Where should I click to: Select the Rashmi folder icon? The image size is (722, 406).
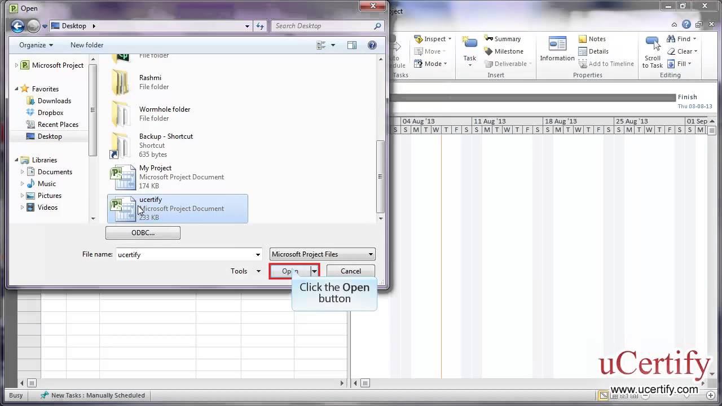pos(121,82)
